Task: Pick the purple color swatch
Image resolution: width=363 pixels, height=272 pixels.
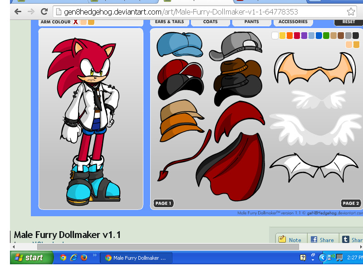Action: click(x=304, y=35)
